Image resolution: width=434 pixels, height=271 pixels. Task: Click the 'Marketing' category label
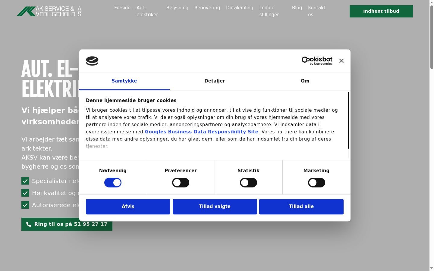[x=316, y=171]
